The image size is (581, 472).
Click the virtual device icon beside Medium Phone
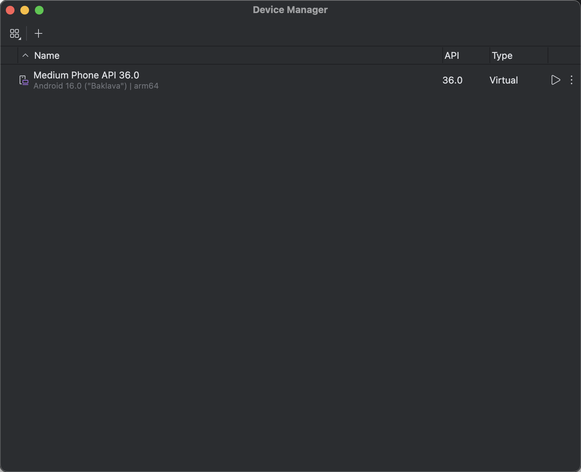[24, 80]
